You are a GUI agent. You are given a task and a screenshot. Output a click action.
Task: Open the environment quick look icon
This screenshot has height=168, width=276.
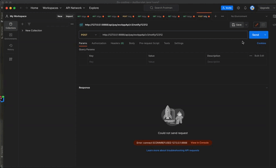click(274, 16)
